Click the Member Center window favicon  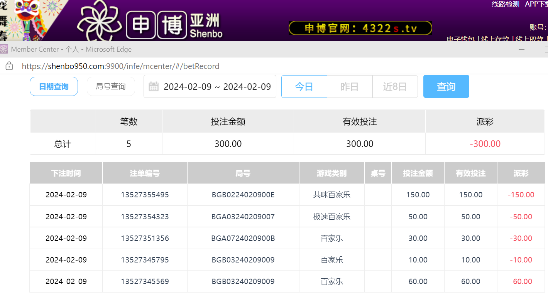point(4,49)
